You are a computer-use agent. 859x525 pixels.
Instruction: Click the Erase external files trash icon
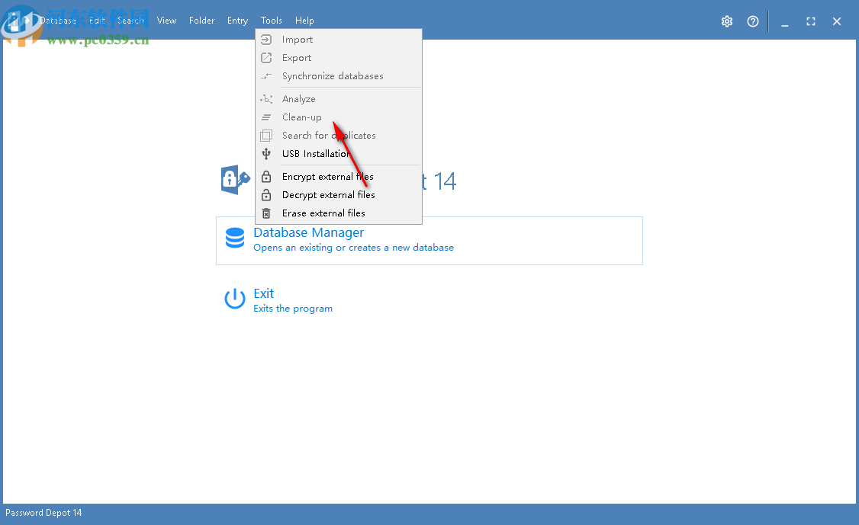click(266, 213)
